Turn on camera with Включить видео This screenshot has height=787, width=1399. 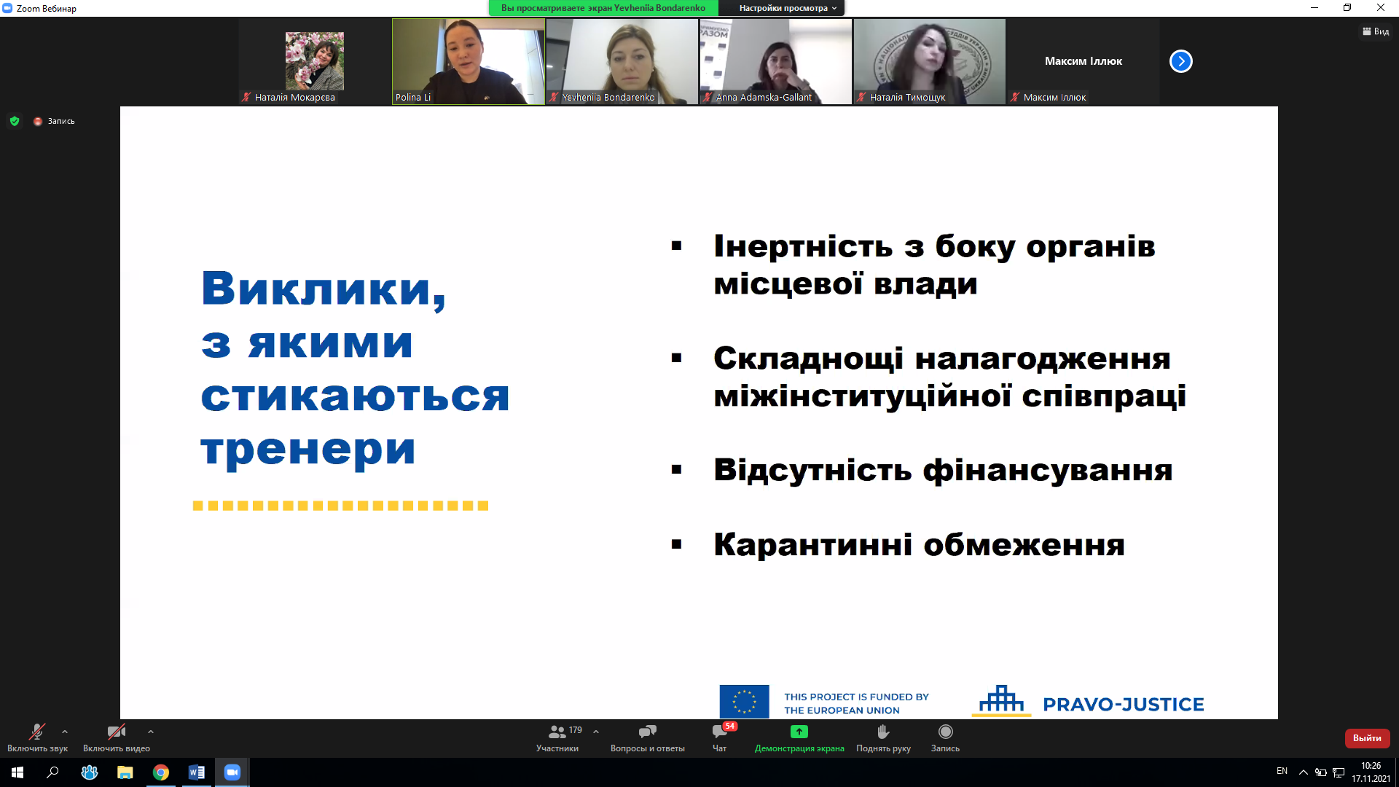pyautogui.click(x=116, y=732)
